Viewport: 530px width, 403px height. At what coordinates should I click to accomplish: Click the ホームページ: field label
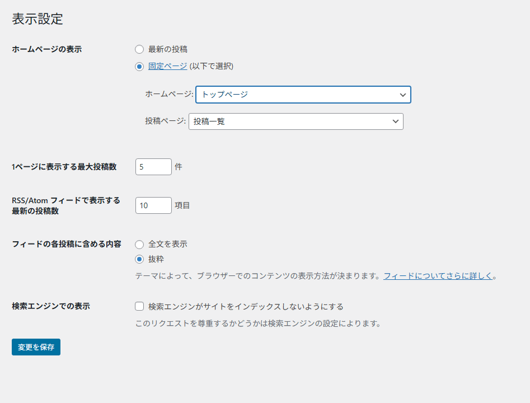pos(169,95)
